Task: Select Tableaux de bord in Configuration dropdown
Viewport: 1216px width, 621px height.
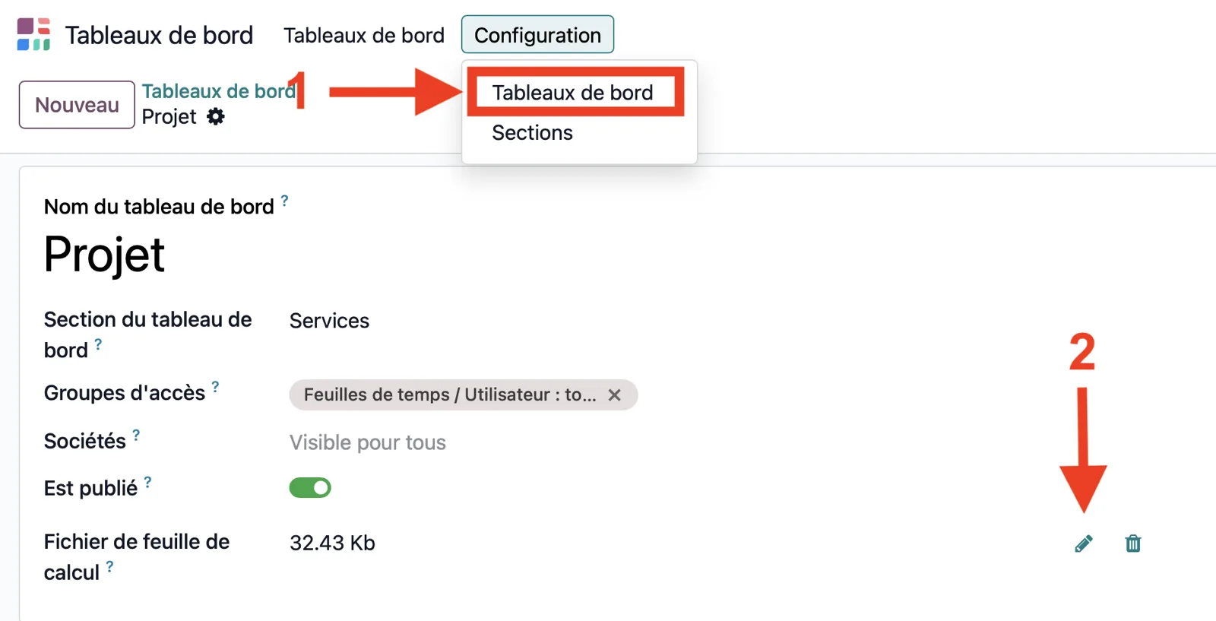Action: (x=572, y=93)
